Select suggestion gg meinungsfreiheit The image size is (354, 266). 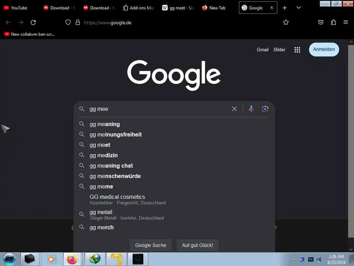174,134
